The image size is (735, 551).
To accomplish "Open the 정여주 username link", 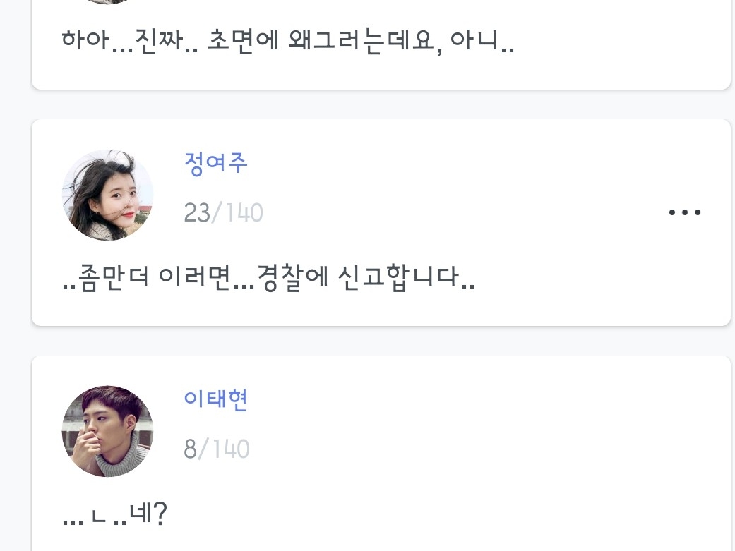I will [215, 163].
